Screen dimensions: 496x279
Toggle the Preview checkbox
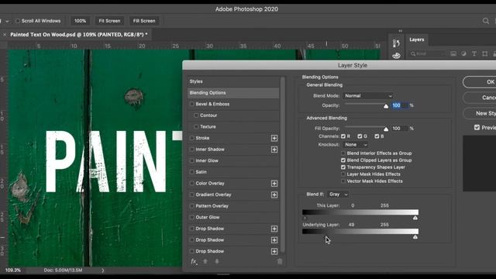click(477, 127)
